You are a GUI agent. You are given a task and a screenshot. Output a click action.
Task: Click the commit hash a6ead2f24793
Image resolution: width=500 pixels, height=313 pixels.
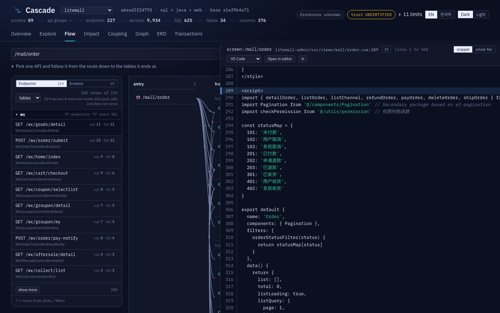coord(136,10)
